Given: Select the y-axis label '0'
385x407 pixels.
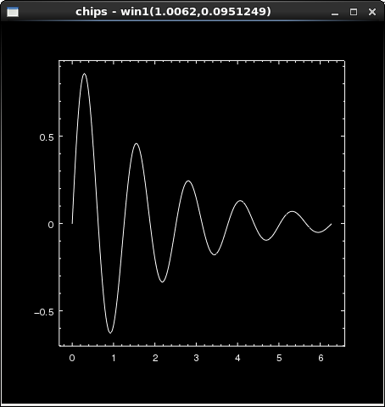Looking at the screenshot, I should [x=51, y=225].
